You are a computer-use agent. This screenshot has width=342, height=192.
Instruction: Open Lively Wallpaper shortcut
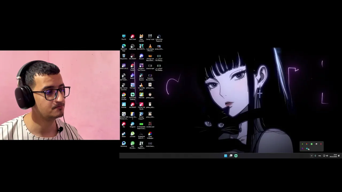[150, 135]
